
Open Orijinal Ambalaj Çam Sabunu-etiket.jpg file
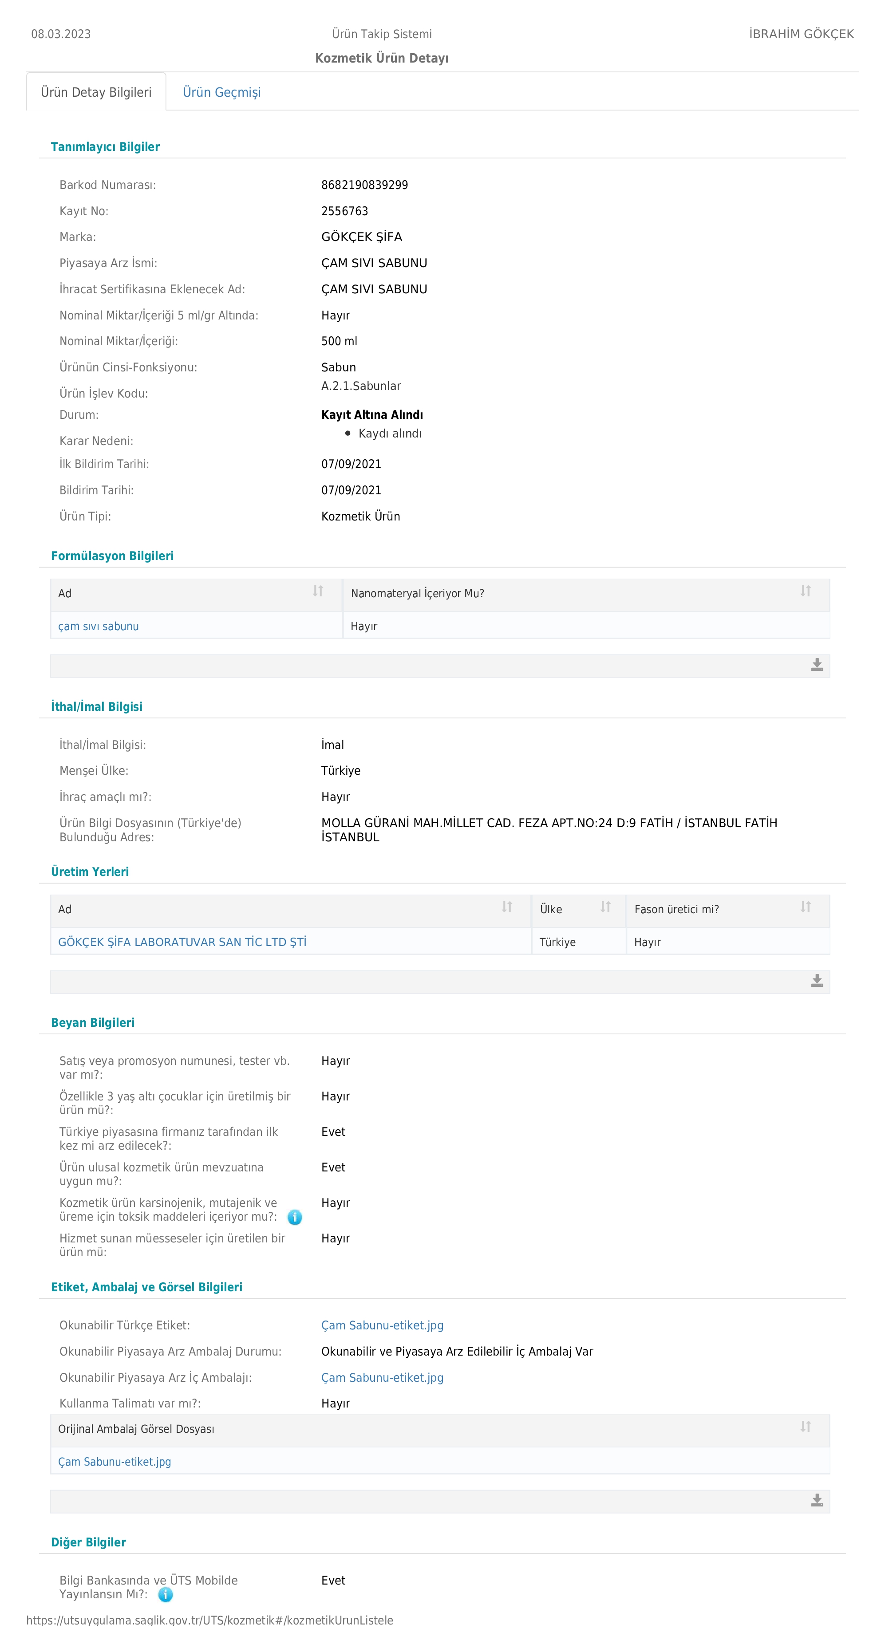tap(114, 1462)
